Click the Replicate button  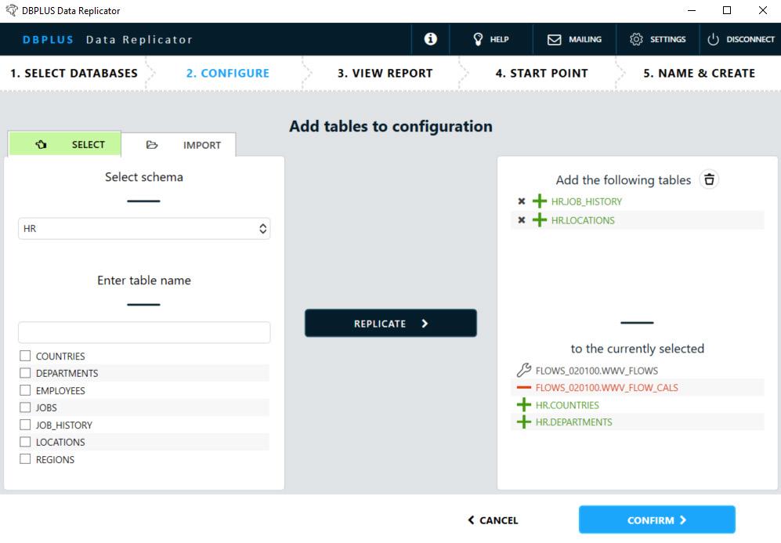(390, 324)
